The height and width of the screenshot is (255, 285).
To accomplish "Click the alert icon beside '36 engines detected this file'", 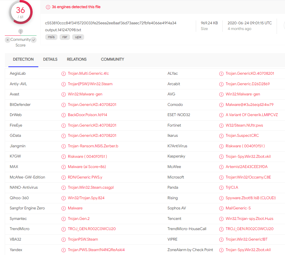I will (48, 7).
